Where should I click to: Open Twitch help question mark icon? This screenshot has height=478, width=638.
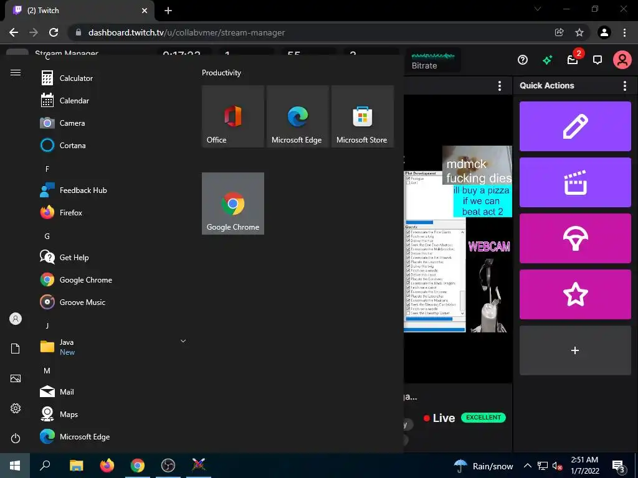[523, 60]
